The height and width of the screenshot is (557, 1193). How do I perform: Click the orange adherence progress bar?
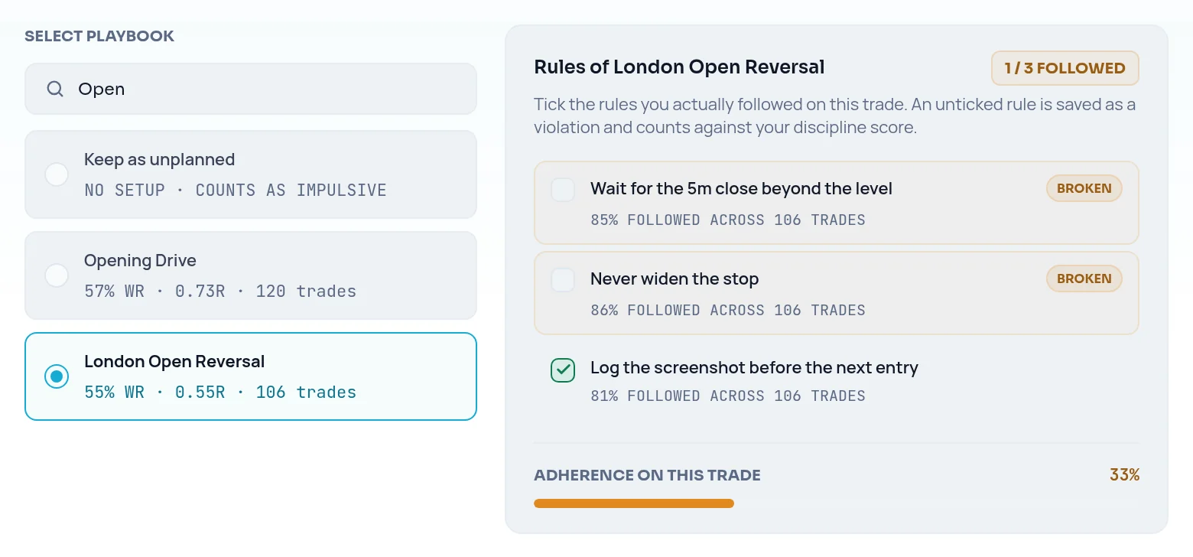[x=634, y=503]
